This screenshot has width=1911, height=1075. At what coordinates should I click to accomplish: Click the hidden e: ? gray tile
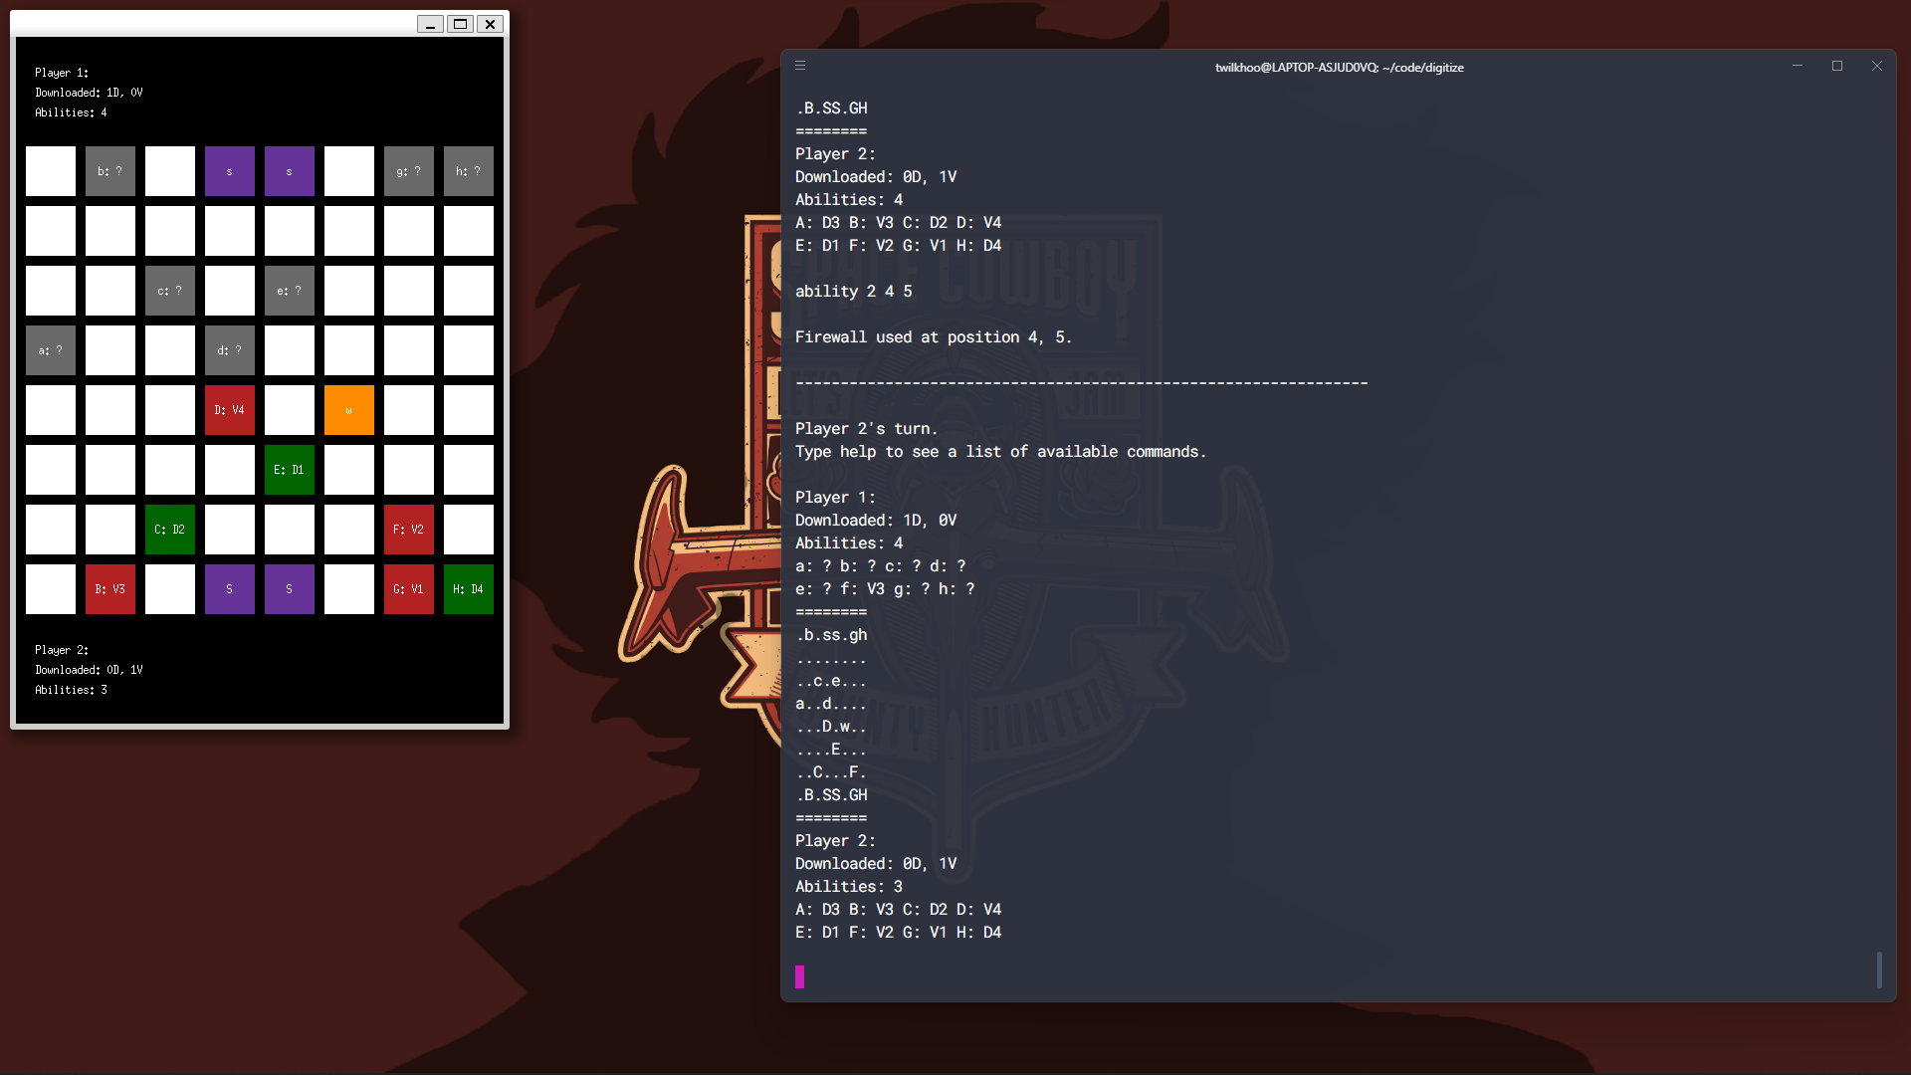tap(290, 290)
